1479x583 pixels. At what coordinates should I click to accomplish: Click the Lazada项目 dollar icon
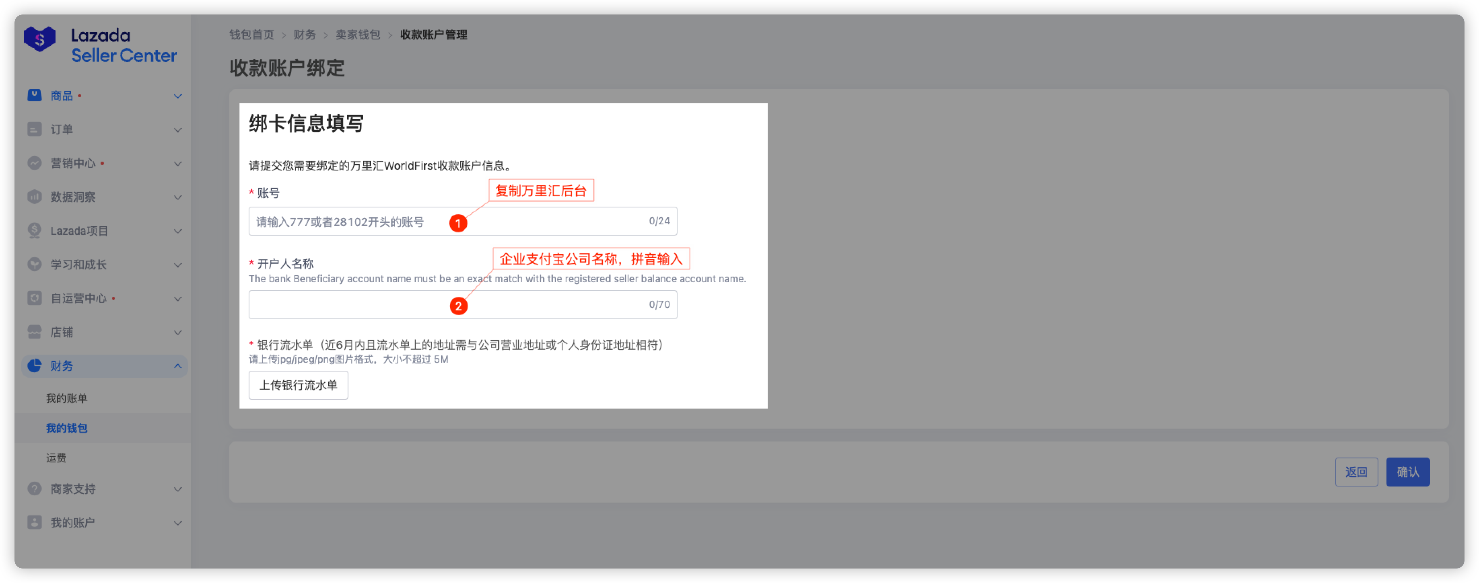click(x=35, y=231)
